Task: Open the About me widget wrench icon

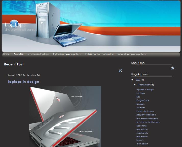Action: coord(173,68)
